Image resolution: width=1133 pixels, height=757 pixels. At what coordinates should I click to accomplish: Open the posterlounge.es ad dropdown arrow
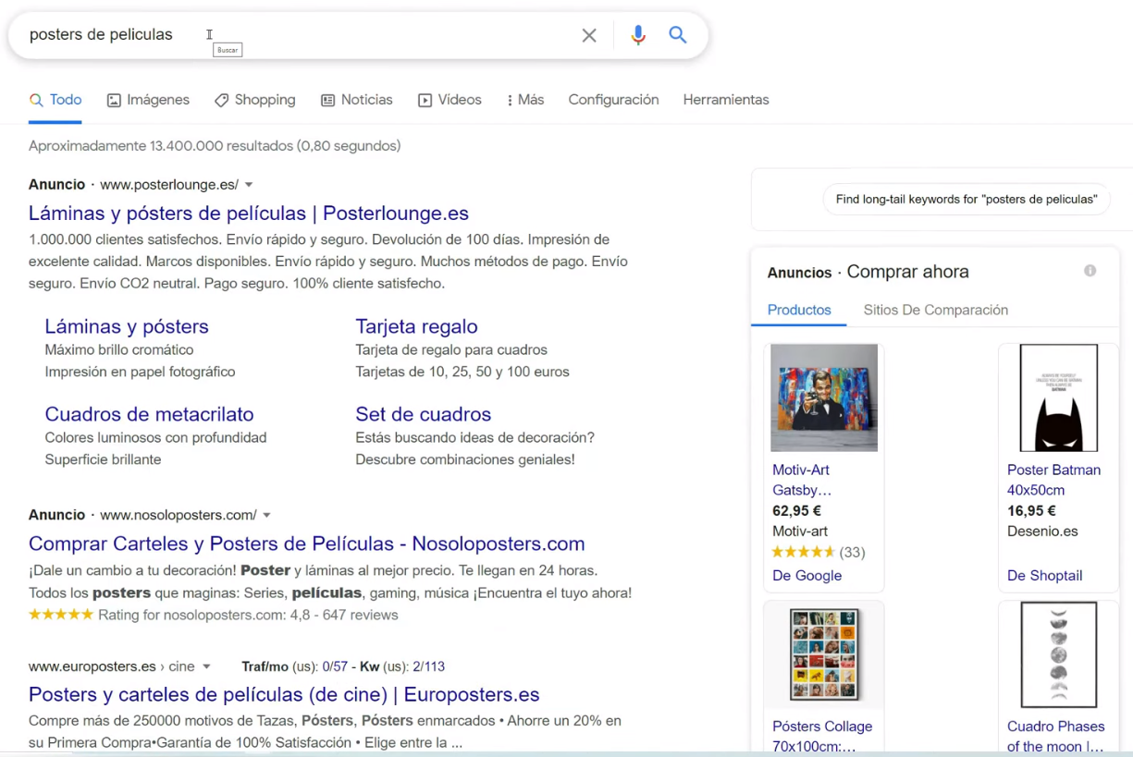click(249, 185)
